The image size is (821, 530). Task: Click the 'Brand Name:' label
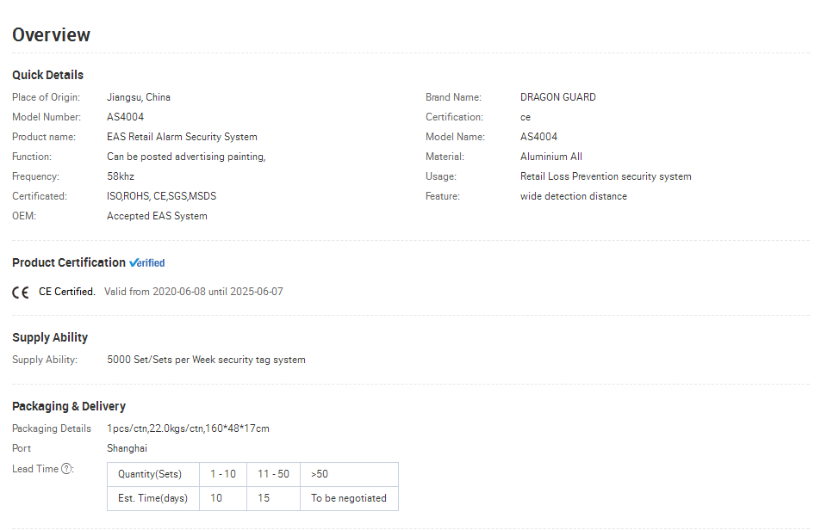pos(453,97)
